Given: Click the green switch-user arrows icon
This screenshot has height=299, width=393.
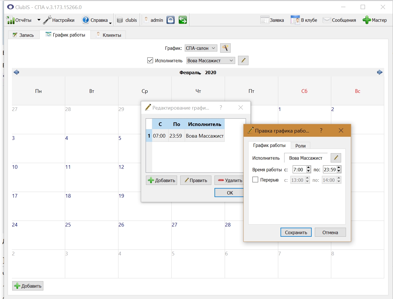Looking at the screenshot, I should point(183,20).
